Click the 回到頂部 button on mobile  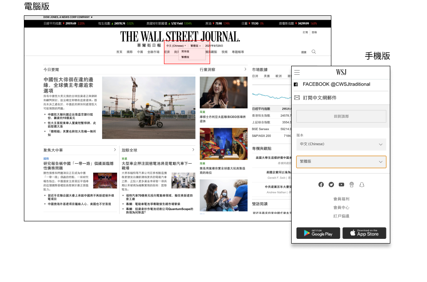click(341, 116)
